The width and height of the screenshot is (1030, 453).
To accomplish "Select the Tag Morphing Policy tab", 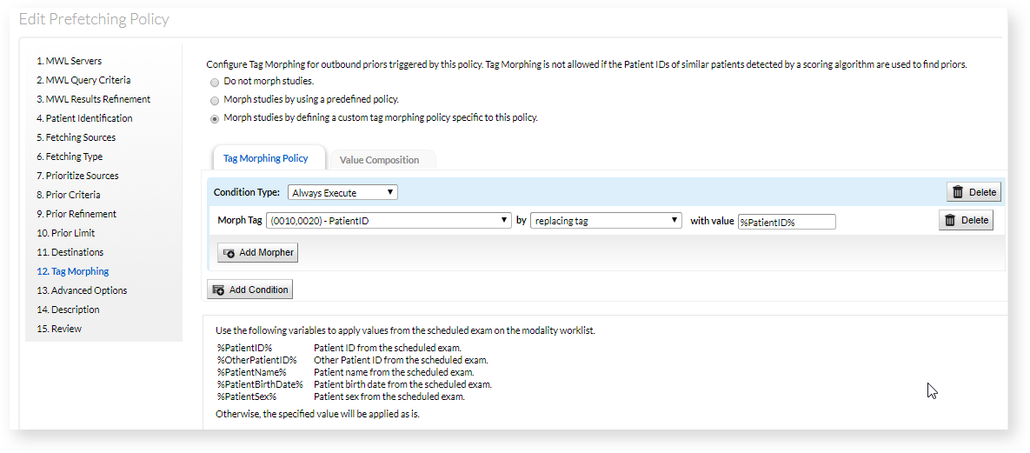I will [x=266, y=158].
